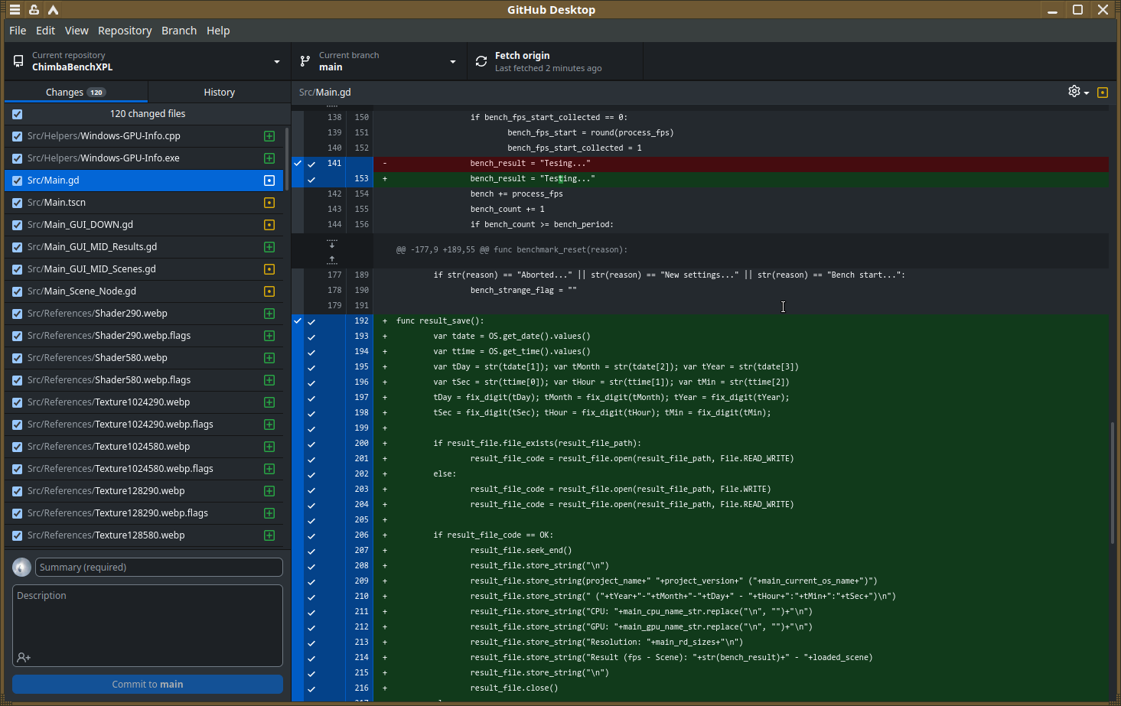Switch to the History tab

coord(220,92)
